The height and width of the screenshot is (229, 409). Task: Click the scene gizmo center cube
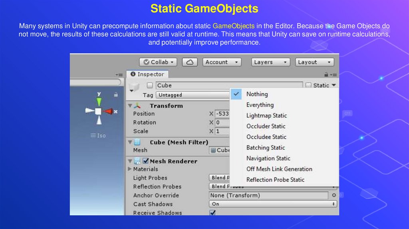(98, 111)
